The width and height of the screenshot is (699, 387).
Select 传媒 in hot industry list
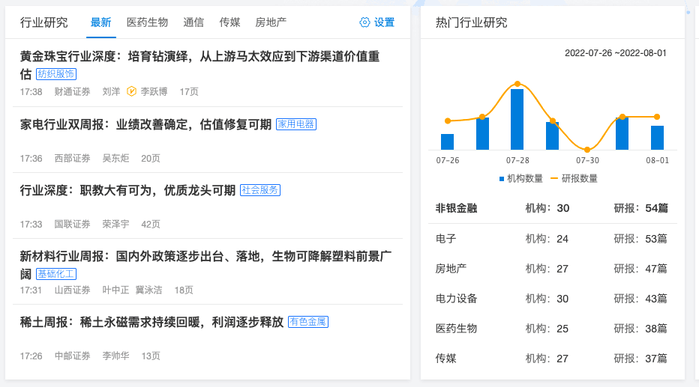[552, 359]
